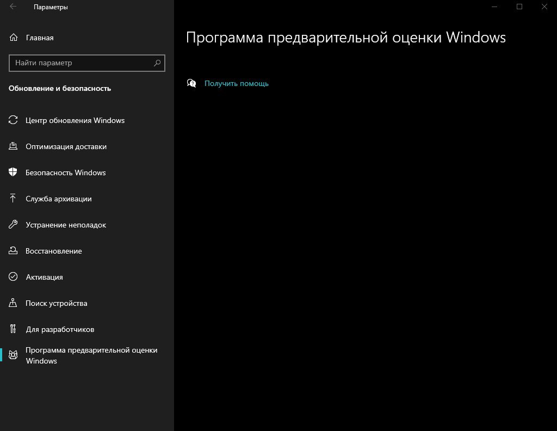Focus the Найти параметр search field
Image resolution: width=557 pixels, height=431 pixels.
click(x=87, y=63)
